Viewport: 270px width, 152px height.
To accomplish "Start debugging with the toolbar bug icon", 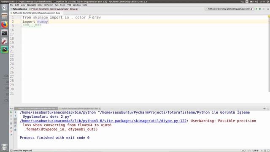I will pos(260,9).
